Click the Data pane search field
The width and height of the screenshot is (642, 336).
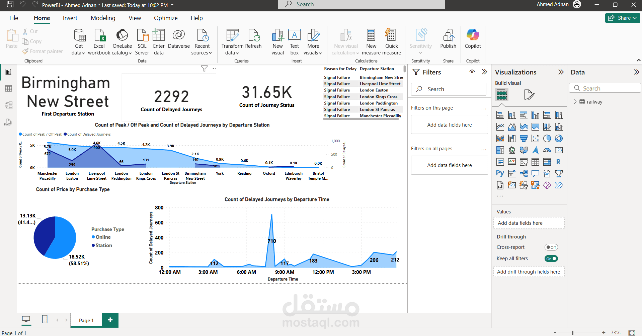605,88
